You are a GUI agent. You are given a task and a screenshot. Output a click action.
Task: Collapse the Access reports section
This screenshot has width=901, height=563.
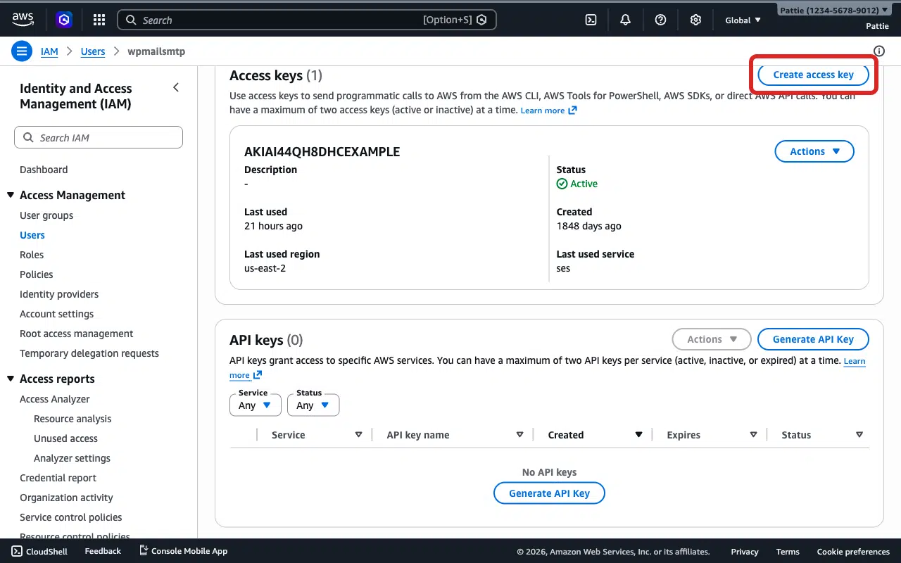tap(11, 379)
